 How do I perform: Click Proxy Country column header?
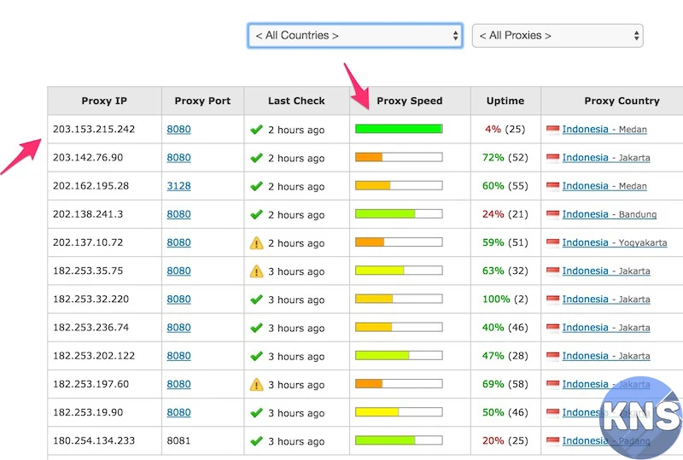click(622, 101)
